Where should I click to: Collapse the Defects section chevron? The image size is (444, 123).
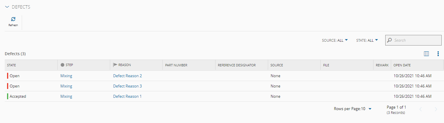pos(7,7)
